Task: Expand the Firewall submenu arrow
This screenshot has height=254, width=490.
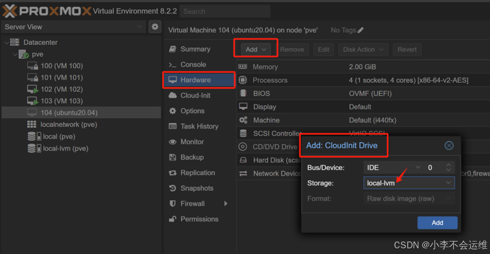Action: coord(226,204)
